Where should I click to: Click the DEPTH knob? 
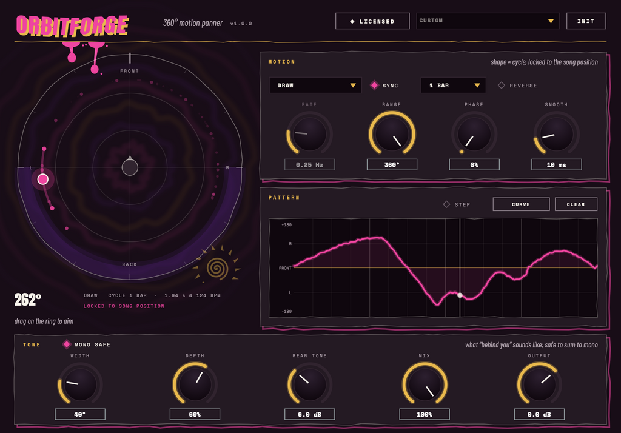(195, 384)
